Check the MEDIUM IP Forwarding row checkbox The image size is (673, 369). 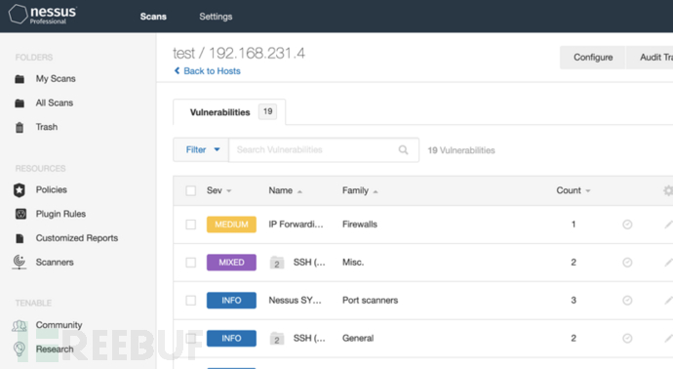pyautogui.click(x=191, y=225)
